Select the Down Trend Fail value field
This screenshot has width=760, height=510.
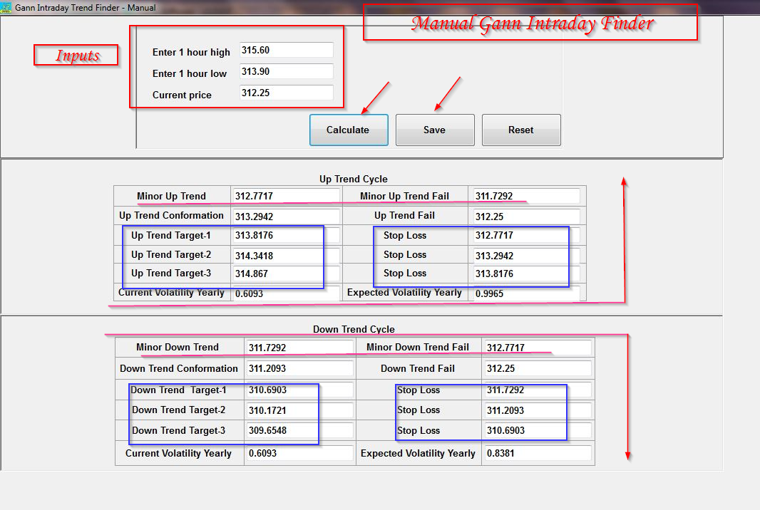(536, 368)
